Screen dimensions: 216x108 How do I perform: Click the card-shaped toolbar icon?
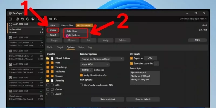(50, 19)
